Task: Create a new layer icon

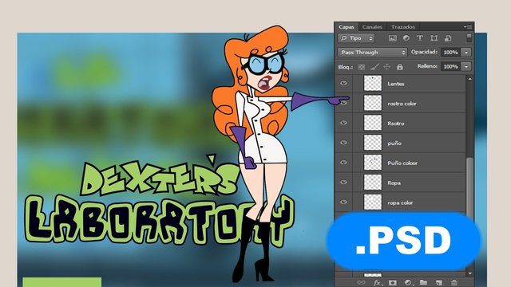Action: pyautogui.click(x=438, y=282)
